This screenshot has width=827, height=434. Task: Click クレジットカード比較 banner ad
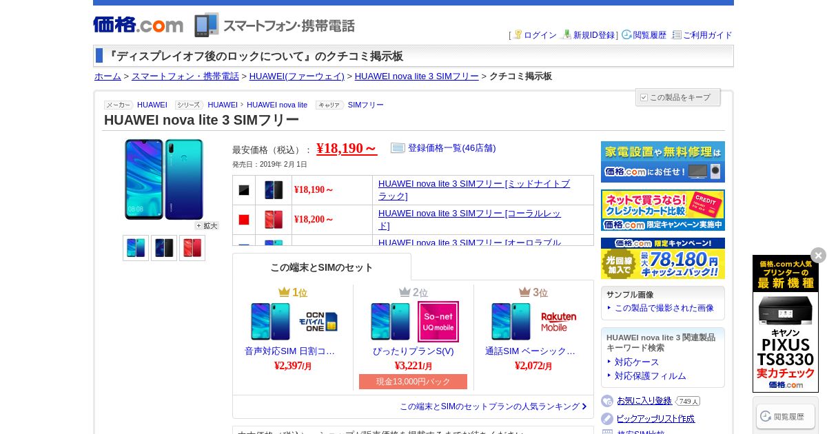coord(663,210)
